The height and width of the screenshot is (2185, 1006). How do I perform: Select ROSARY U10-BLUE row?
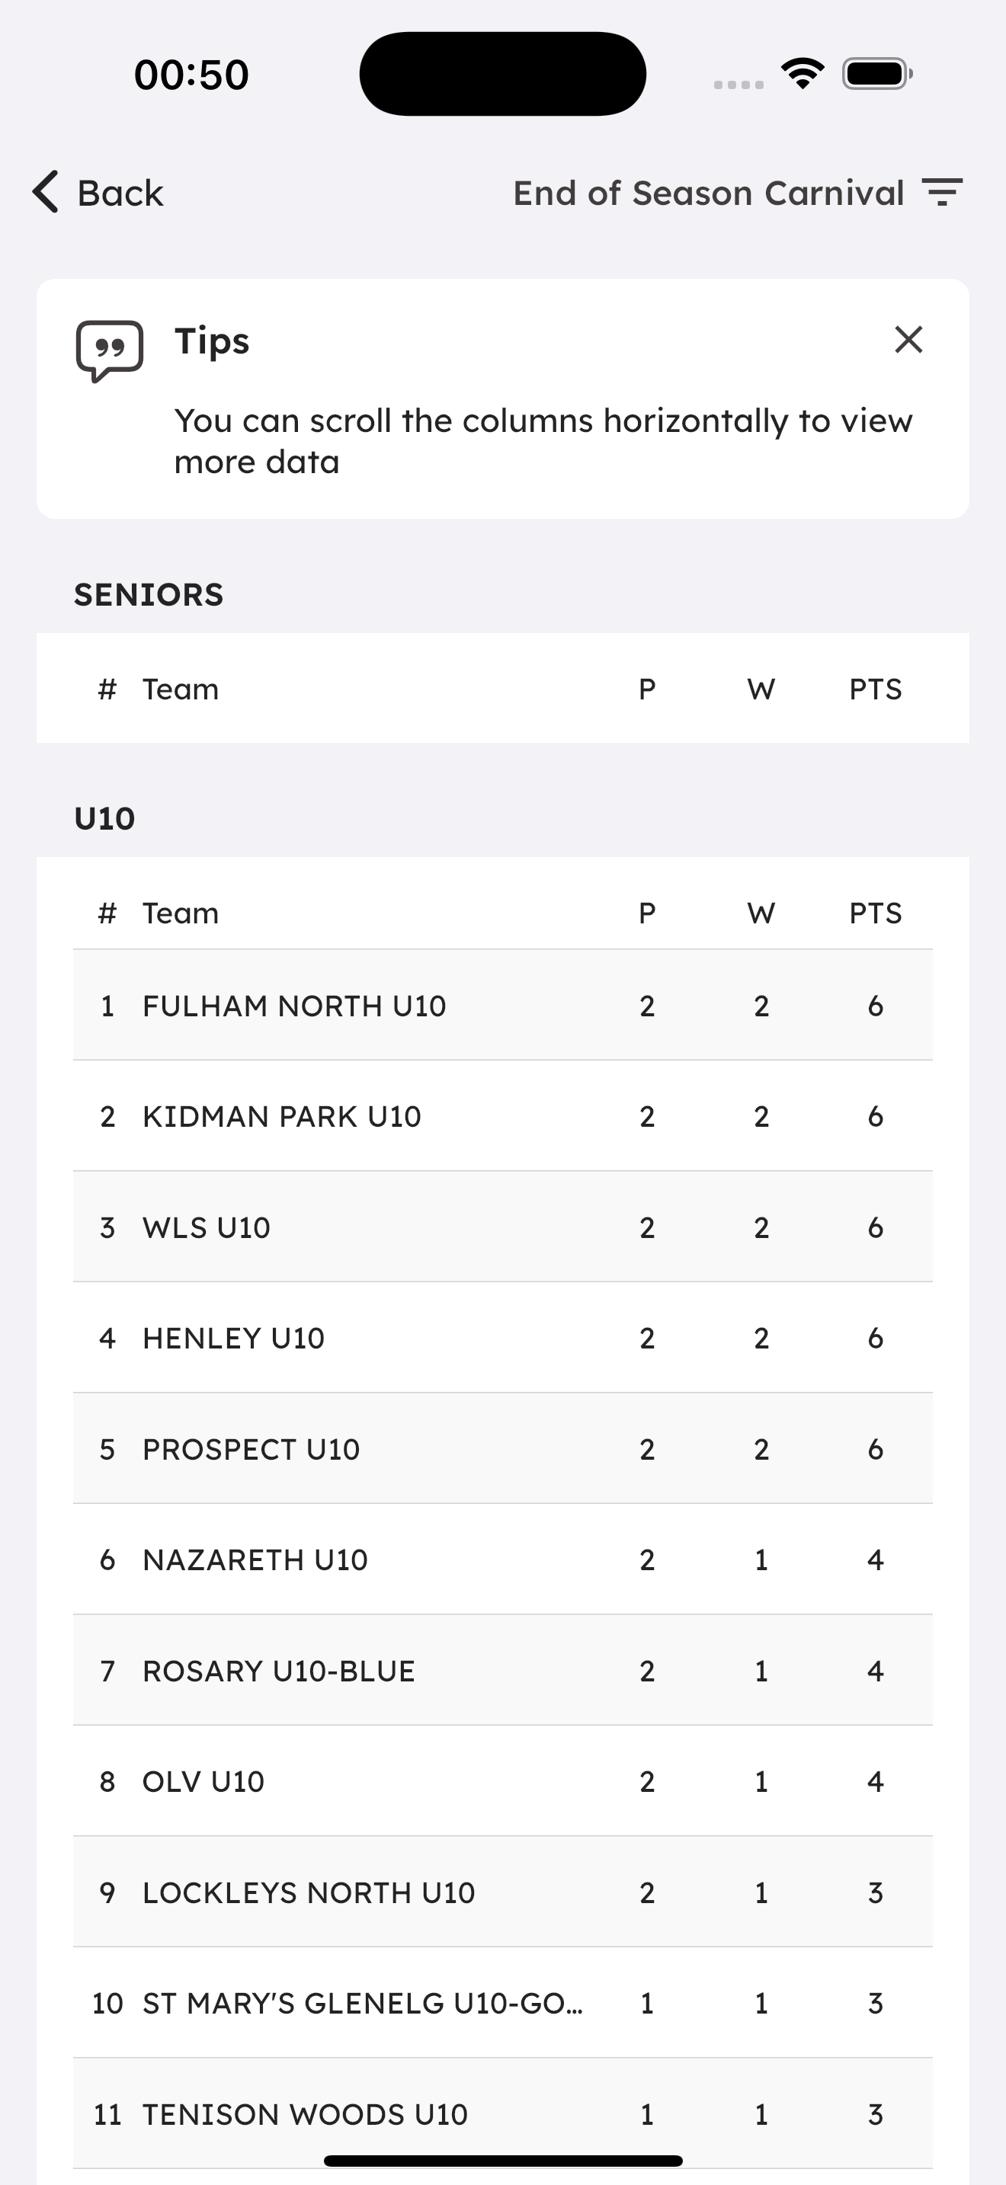pyautogui.click(x=503, y=1670)
